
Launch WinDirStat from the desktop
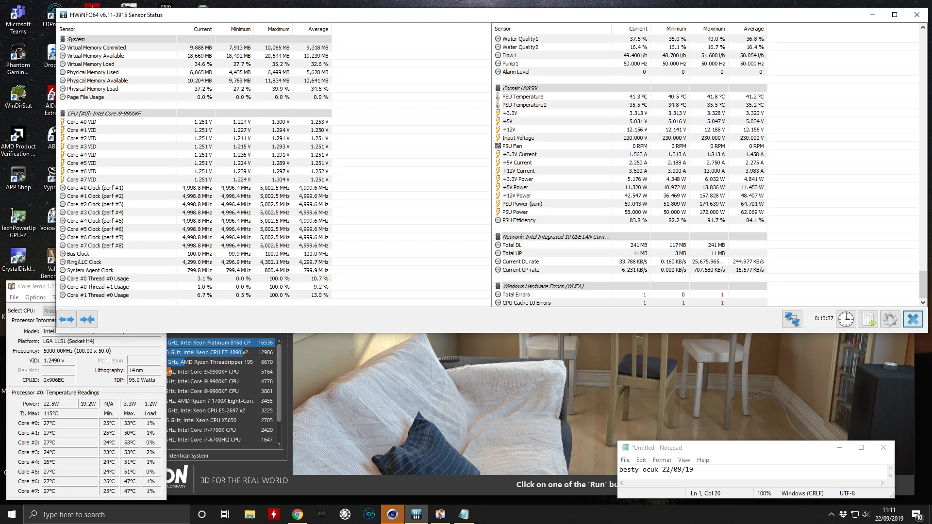(x=18, y=97)
